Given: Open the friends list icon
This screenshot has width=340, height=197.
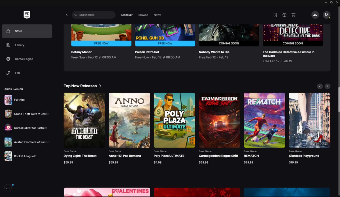Looking at the screenshot, I should coord(315,15).
